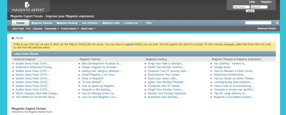Click arrow icon beside Best Development Practices
Viewport: 286px width, 115px height.
click(79, 64)
